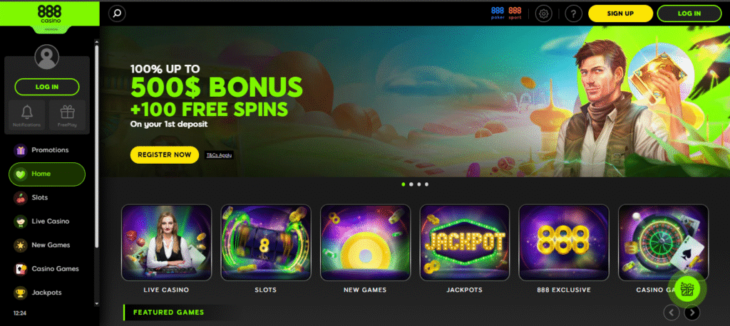730x326 pixels.
Task: Select the second banner carousel dot
Action: click(411, 184)
